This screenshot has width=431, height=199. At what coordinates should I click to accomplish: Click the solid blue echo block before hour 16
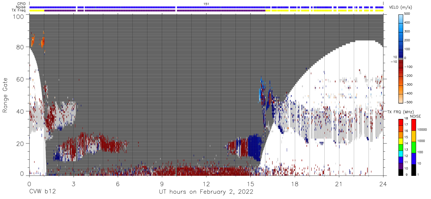[254, 147]
